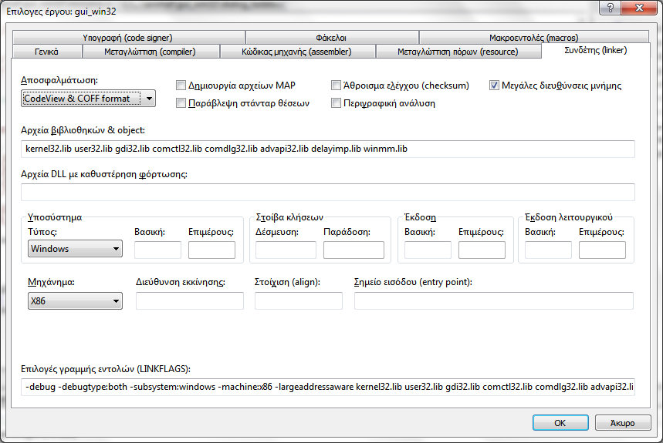The image size is (663, 443).
Task: Toggle Περιγραφική ανάλυση checkbox
Action: tap(337, 103)
